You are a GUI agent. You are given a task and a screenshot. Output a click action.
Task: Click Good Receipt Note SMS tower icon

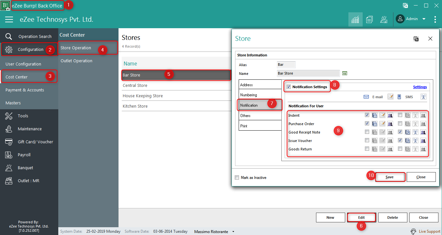pos(415,132)
